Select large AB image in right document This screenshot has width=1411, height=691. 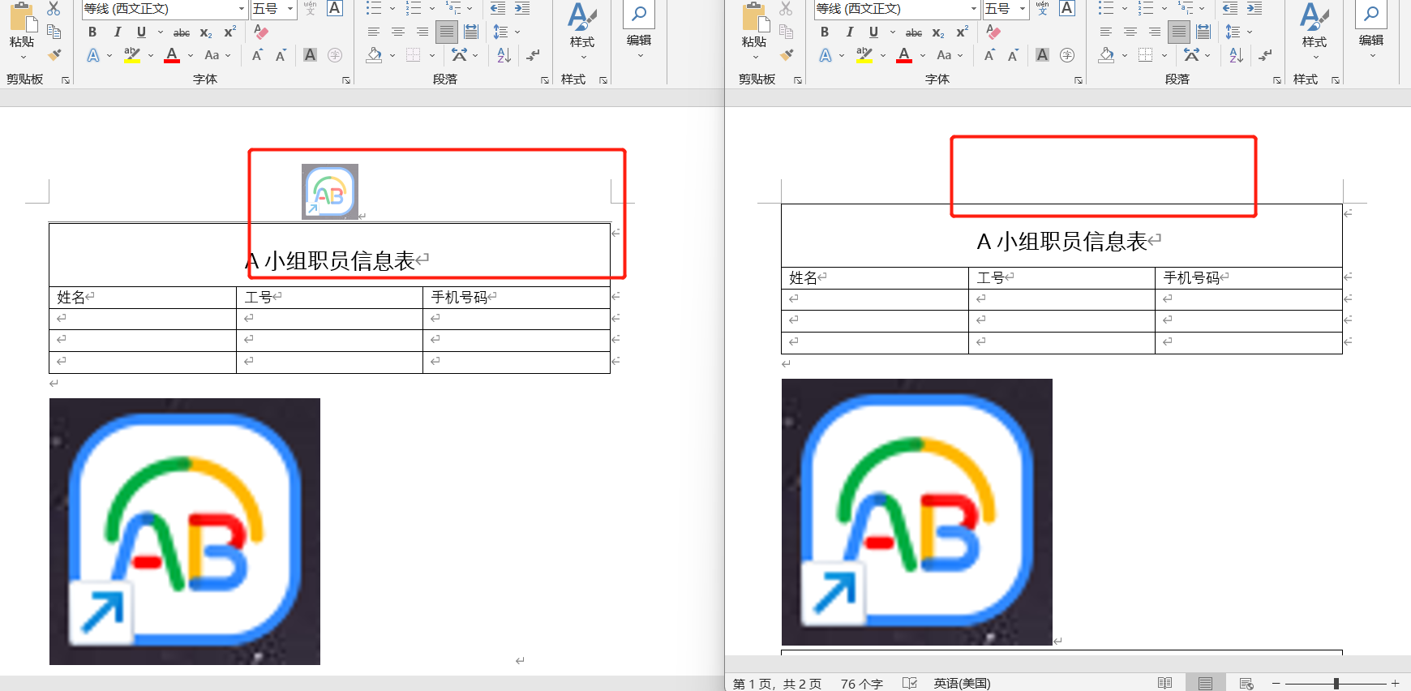pyautogui.click(x=917, y=512)
